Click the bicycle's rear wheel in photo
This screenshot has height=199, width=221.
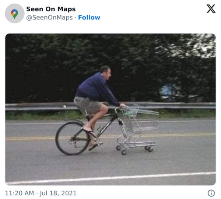[x=73, y=138]
